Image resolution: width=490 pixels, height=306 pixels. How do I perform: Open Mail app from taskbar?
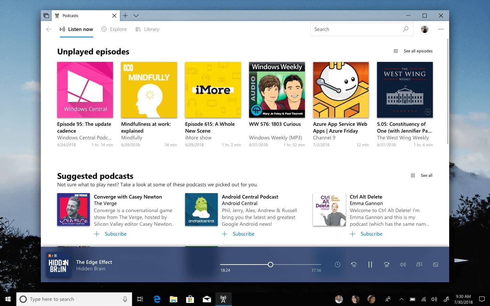(207, 299)
